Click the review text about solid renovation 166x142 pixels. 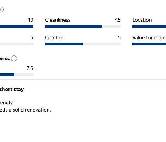(25, 110)
